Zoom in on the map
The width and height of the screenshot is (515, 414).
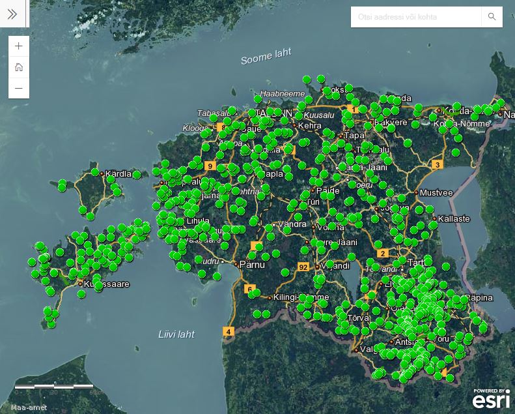click(x=18, y=46)
